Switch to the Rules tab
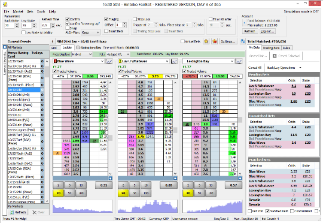The width and height of the screenshot is (323, 223). click(x=287, y=48)
